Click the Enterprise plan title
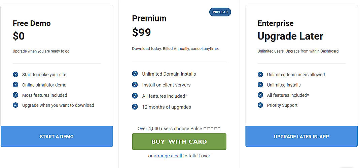The height and width of the screenshot is (168, 360). tap(276, 23)
